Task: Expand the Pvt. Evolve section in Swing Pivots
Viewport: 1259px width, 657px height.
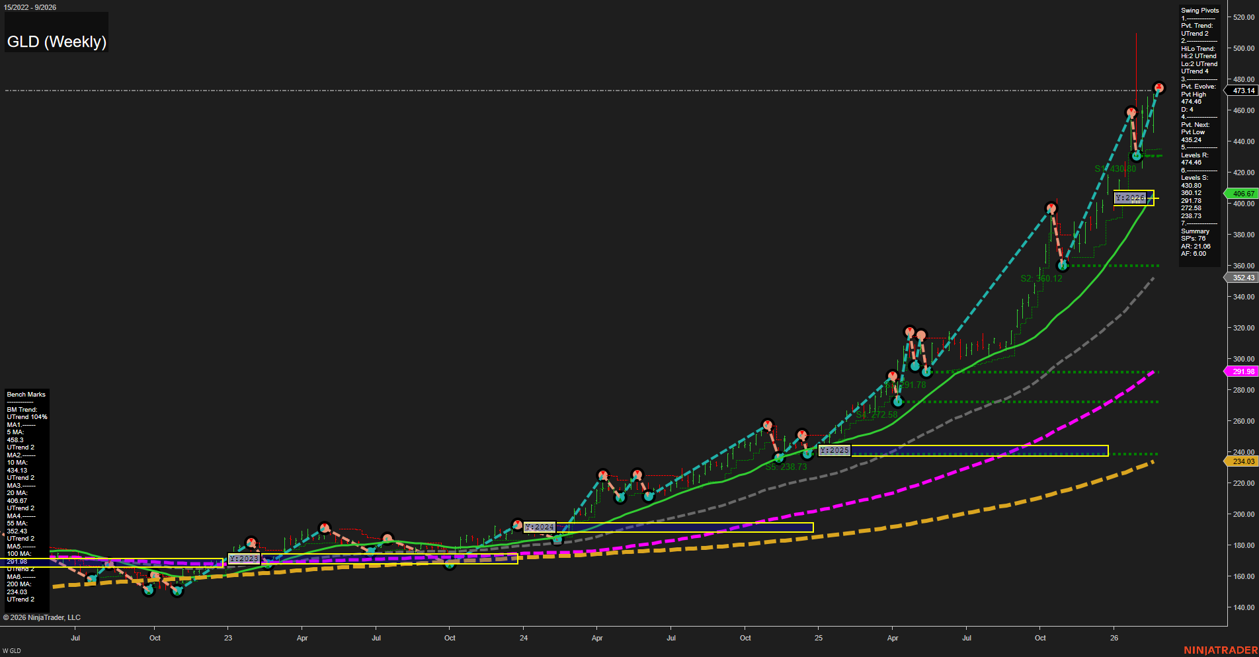Action: coord(1198,86)
